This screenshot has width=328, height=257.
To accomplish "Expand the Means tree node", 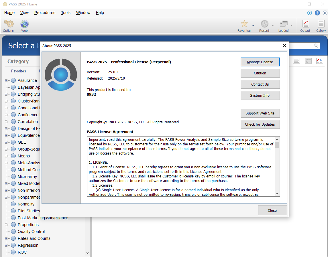I will point(6,156).
